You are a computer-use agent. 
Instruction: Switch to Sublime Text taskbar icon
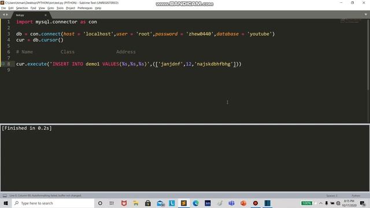184,203
